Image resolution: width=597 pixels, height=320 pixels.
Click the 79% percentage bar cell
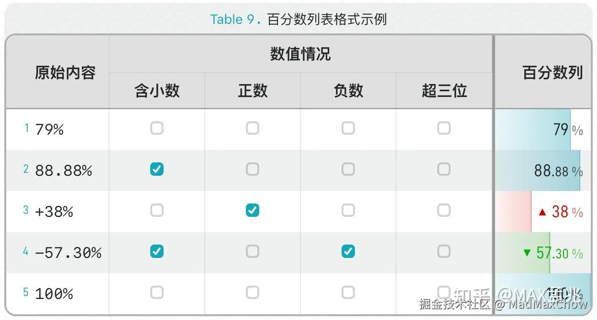(x=543, y=129)
